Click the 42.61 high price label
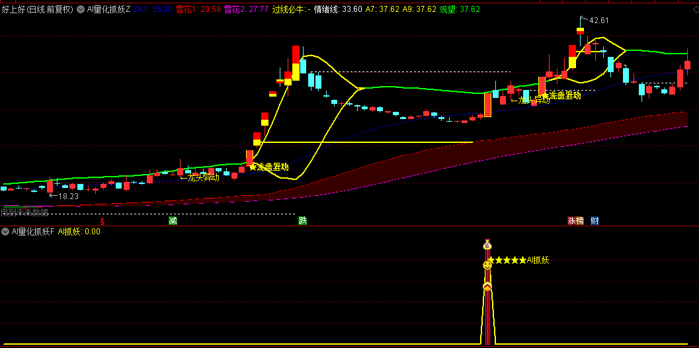This screenshot has width=699, height=348. (x=598, y=20)
